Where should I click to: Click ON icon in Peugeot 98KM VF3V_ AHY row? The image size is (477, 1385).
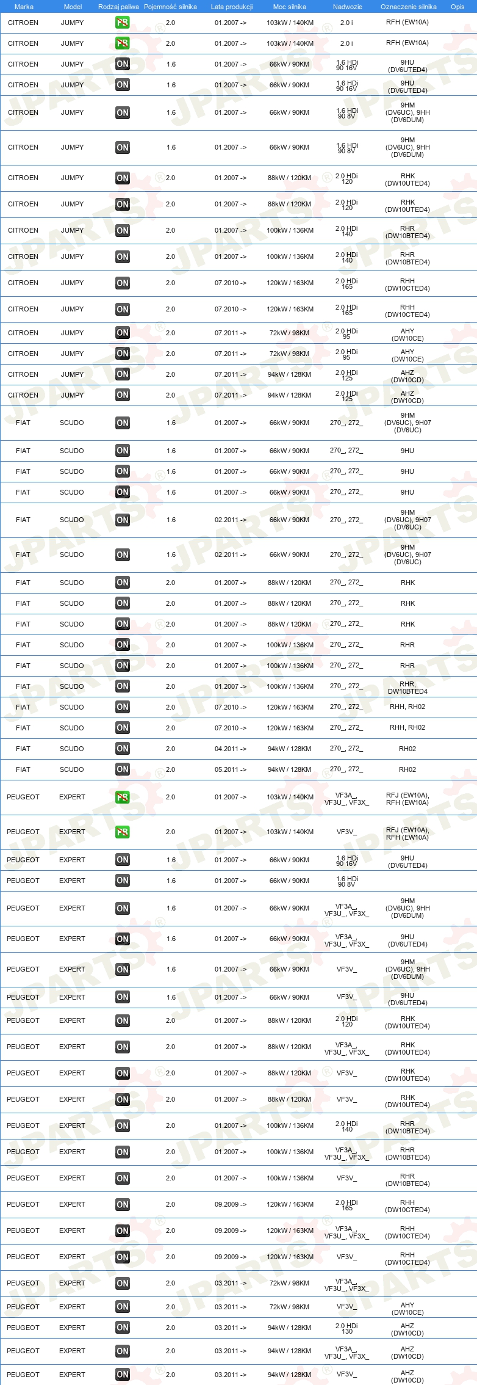tap(123, 1307)
